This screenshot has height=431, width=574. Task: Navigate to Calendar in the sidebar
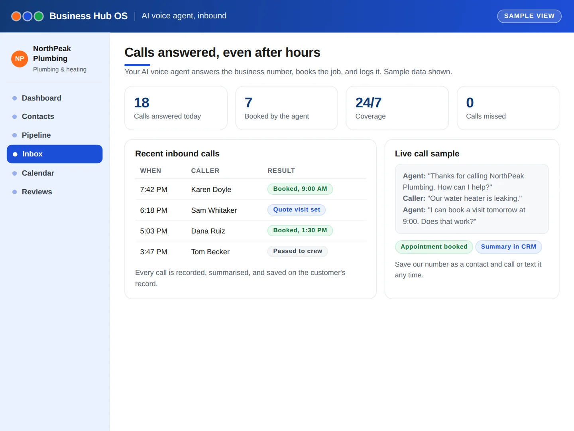(x=55, y=173)
